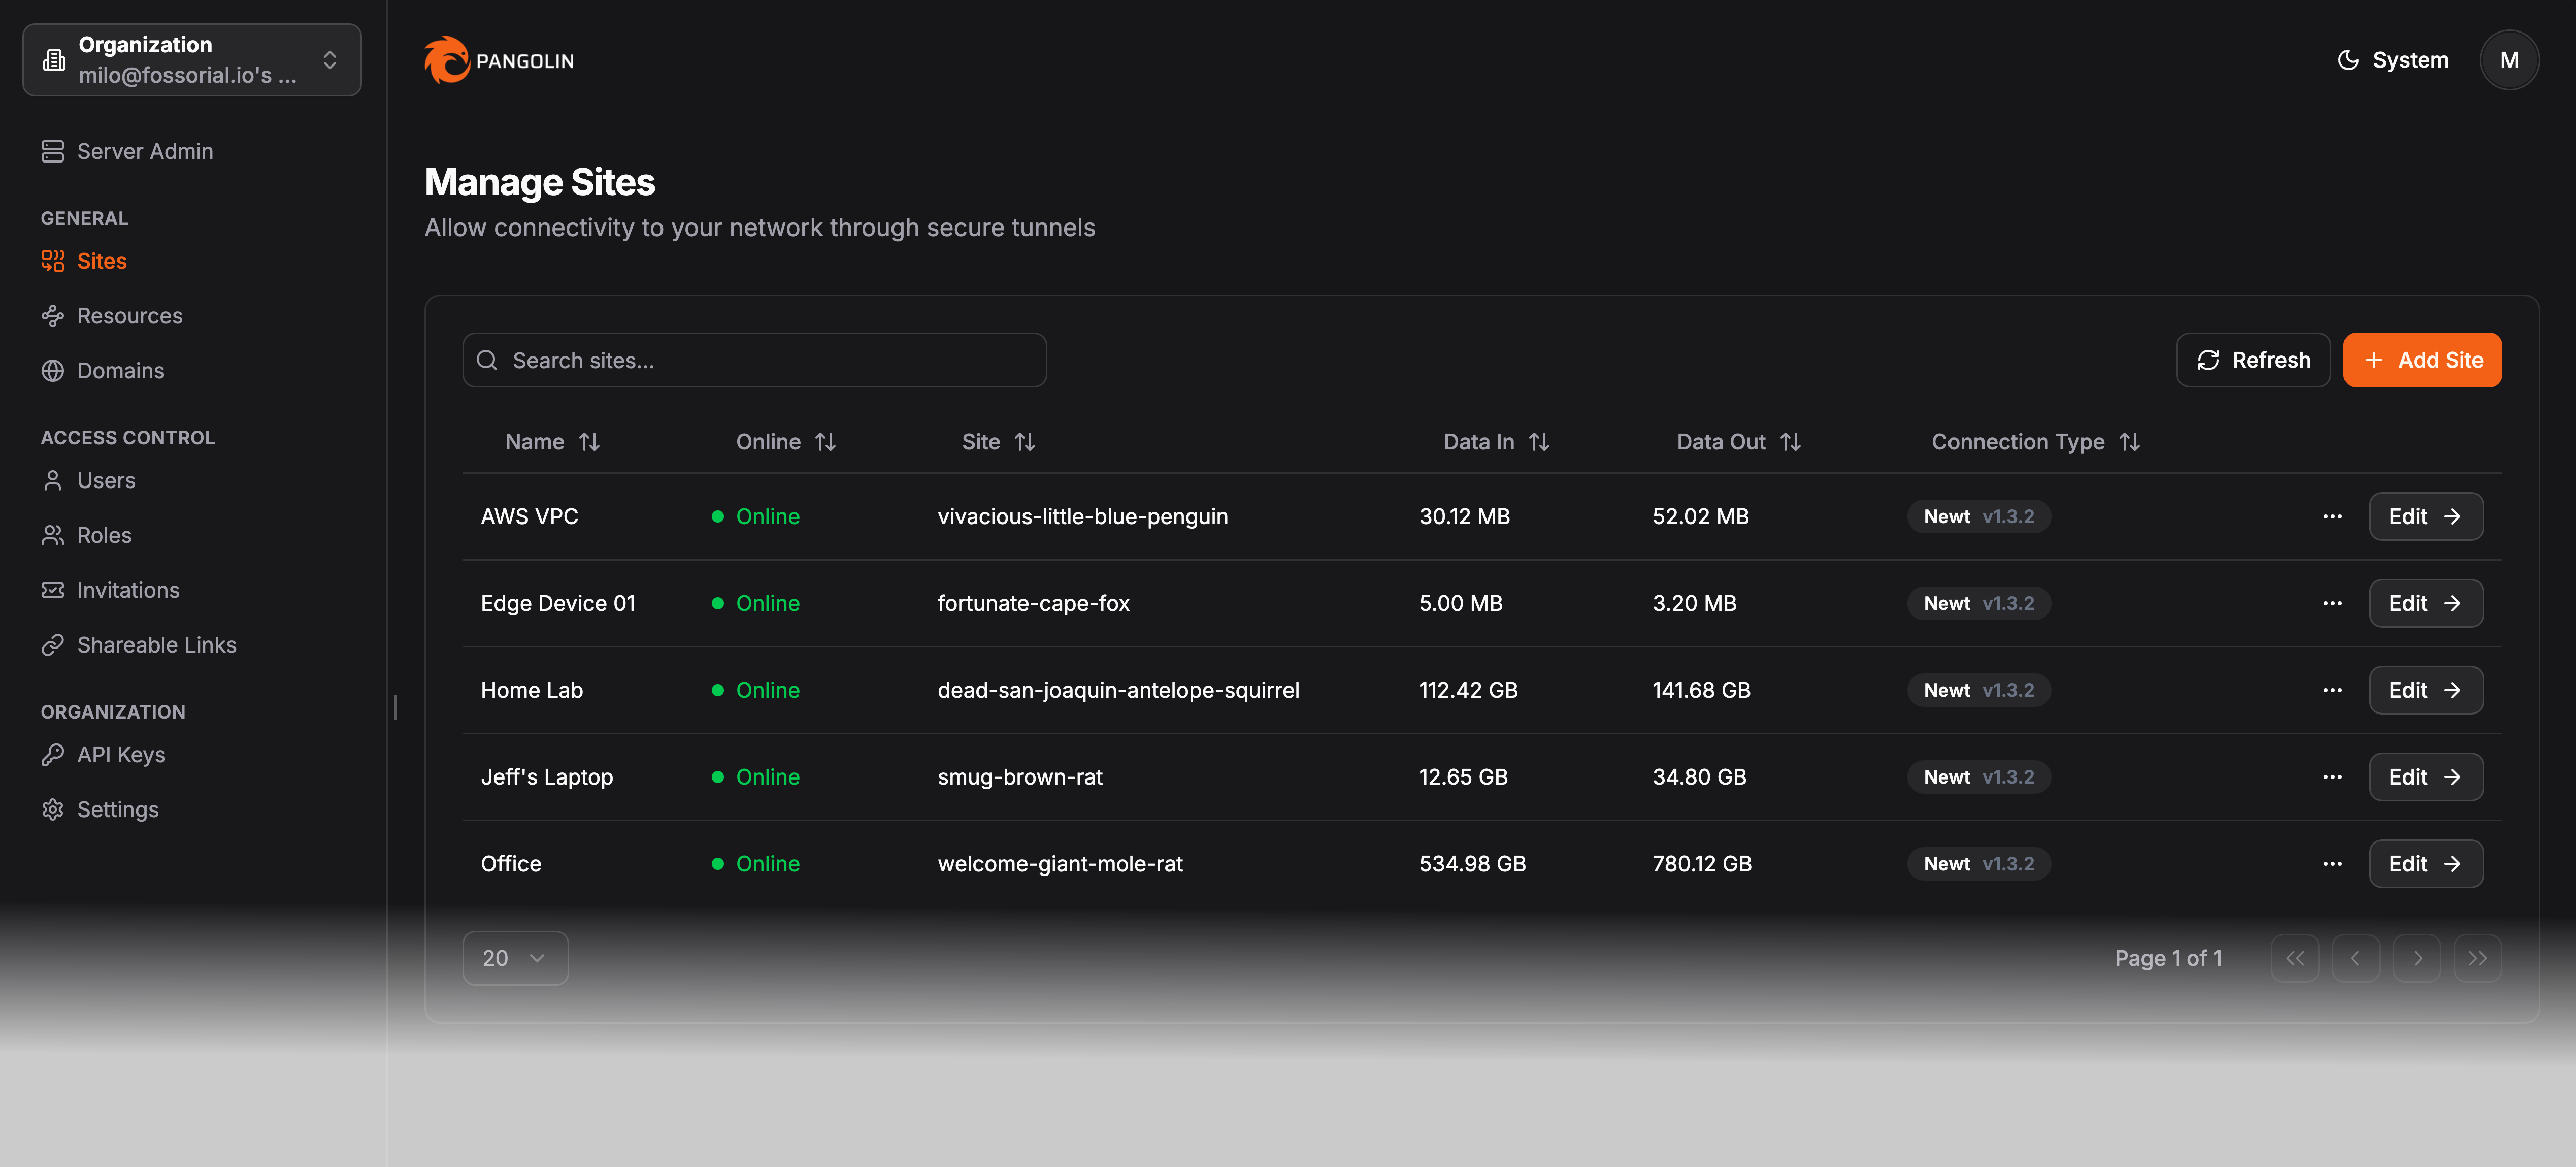Open three-dot menu for Office row
The image size is (2576, 1167).
pyautogui.click(x=2332, y=864)
